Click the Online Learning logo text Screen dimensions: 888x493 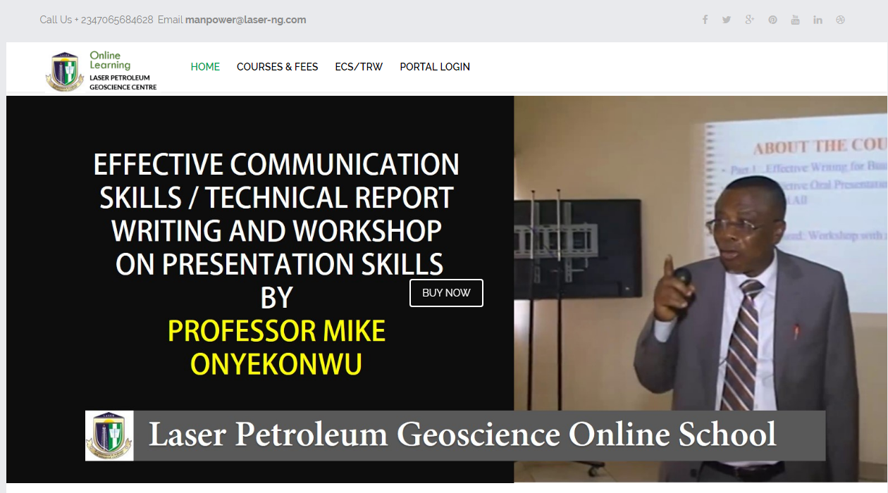[110, 60]
